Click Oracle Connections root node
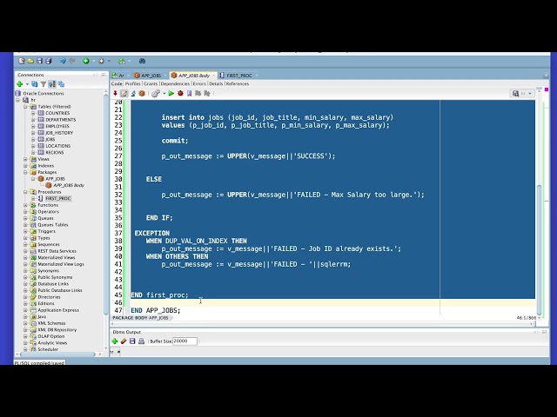The width and height of the screenshot is (557, 417). click(44, 93)
